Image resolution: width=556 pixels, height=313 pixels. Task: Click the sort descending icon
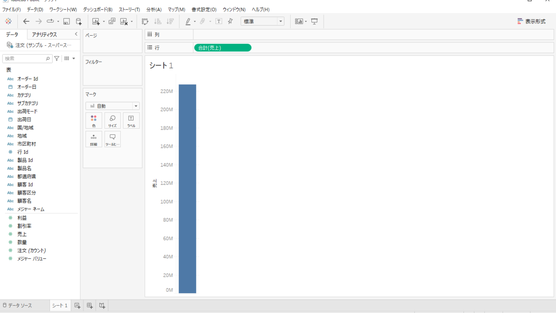(x=170, y=21)
